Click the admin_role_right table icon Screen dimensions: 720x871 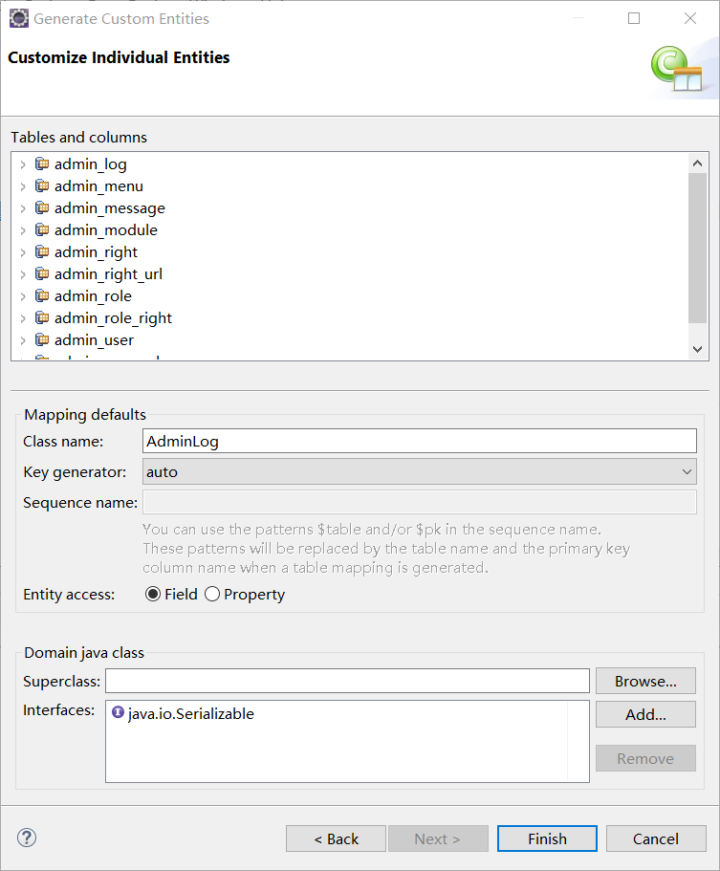coord(42,318)
